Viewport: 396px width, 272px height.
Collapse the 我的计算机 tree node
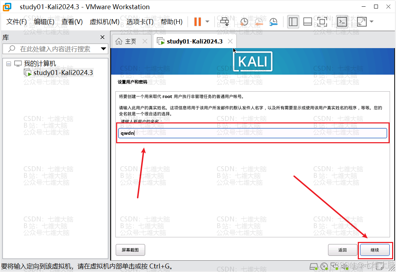coord(8,64)
